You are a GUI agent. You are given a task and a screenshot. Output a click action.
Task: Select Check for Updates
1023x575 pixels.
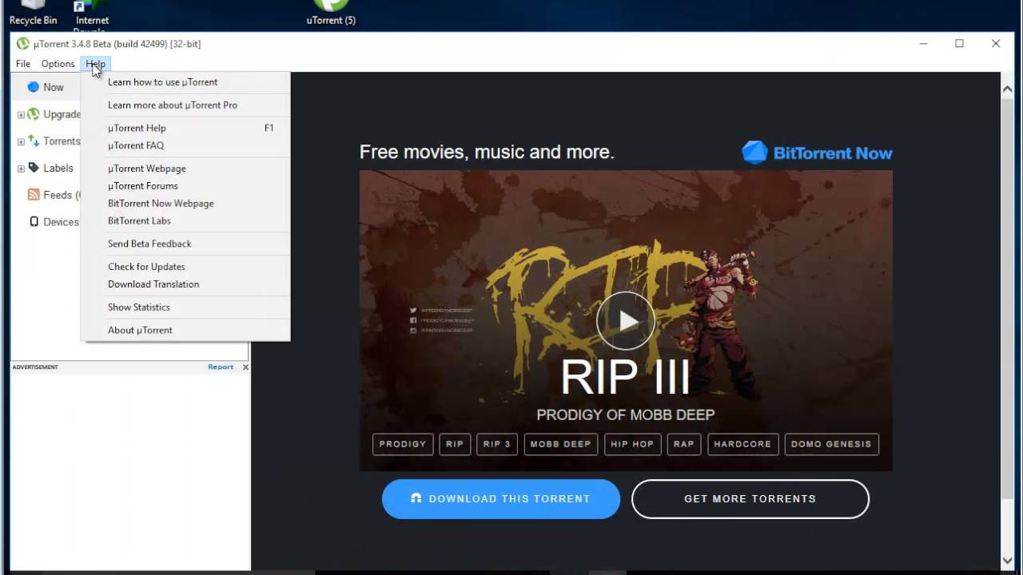tap(185, 267)
